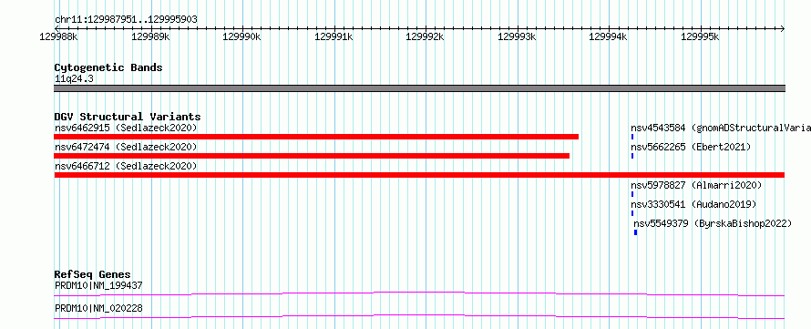Open the nsv5662265 (Ebert2021) label

pos(691,147)
